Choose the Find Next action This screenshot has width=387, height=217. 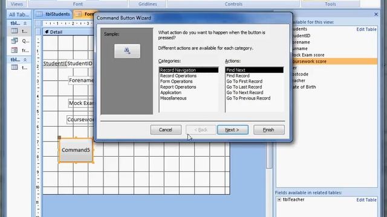click(x=255, y=70)
